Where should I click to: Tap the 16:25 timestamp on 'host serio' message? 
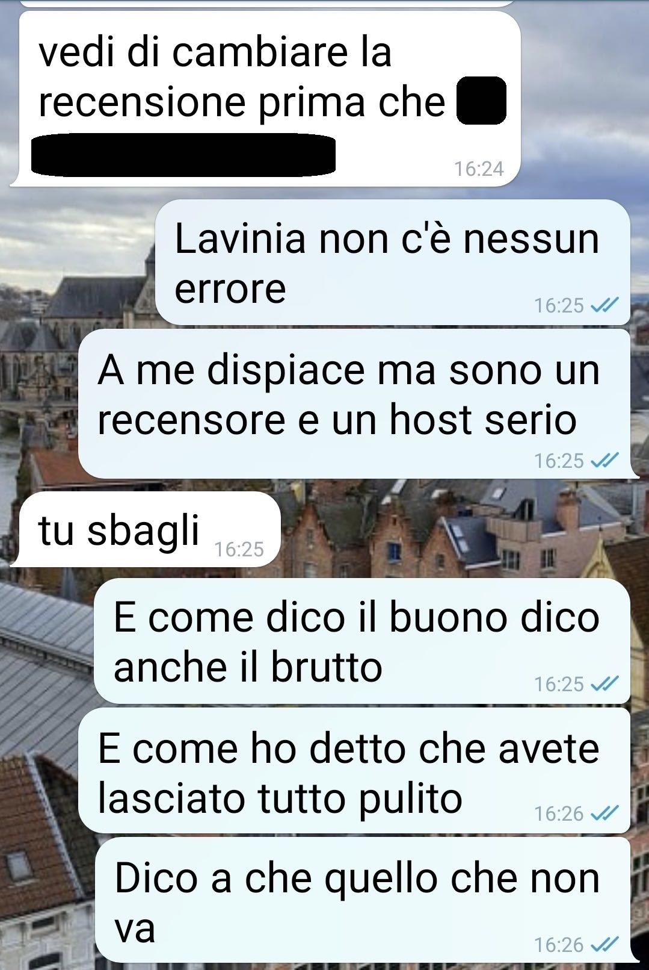pos(559,461)
